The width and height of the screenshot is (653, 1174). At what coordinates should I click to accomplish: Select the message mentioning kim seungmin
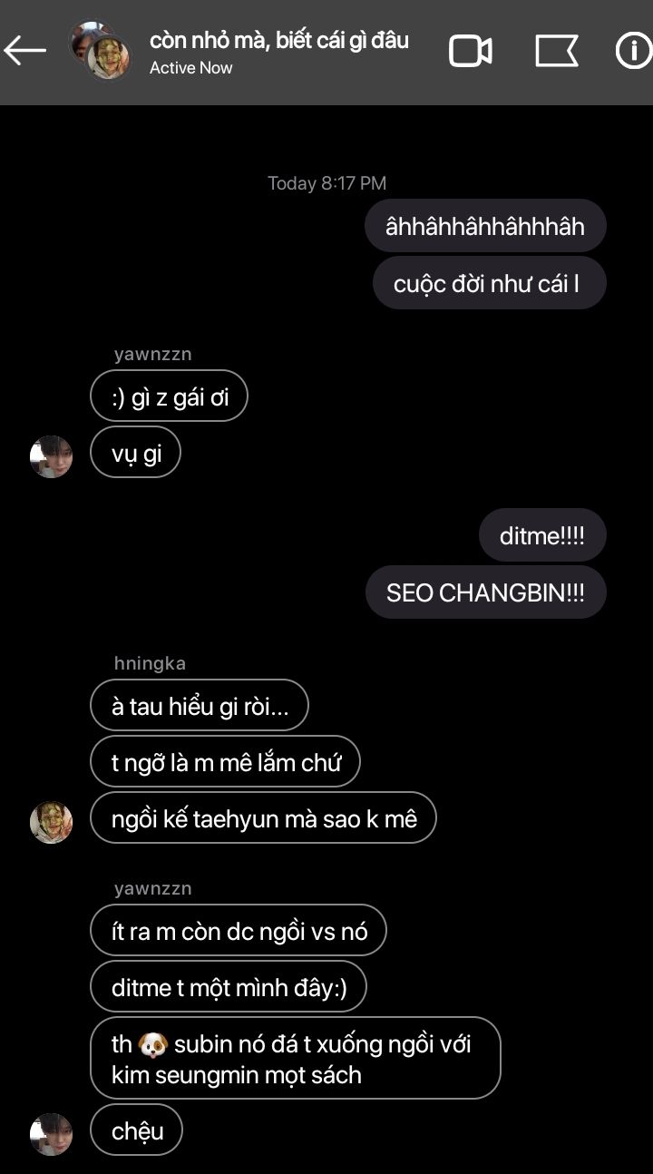click(296, 1059)
